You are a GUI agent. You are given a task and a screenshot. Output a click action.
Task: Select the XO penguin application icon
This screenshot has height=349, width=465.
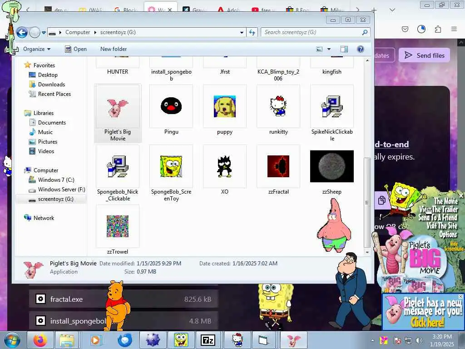pos(224,166)
